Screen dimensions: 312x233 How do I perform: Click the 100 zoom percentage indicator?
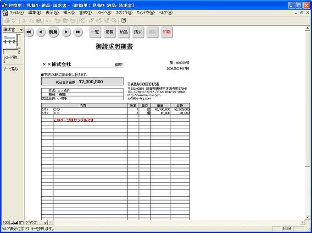(6, 222)
